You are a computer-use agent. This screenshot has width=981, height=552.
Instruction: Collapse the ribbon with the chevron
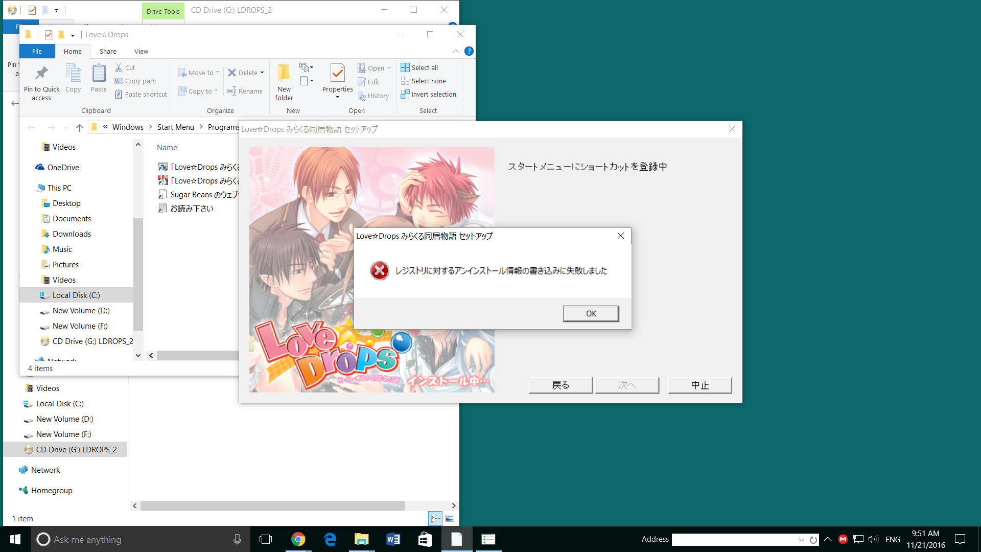click(455, 51)
